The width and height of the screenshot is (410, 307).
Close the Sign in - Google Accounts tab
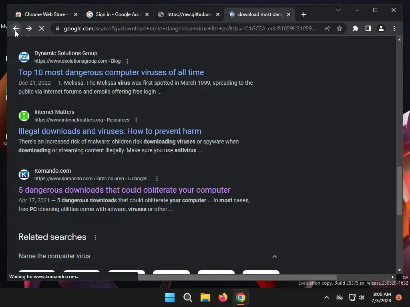pos(147,14)
